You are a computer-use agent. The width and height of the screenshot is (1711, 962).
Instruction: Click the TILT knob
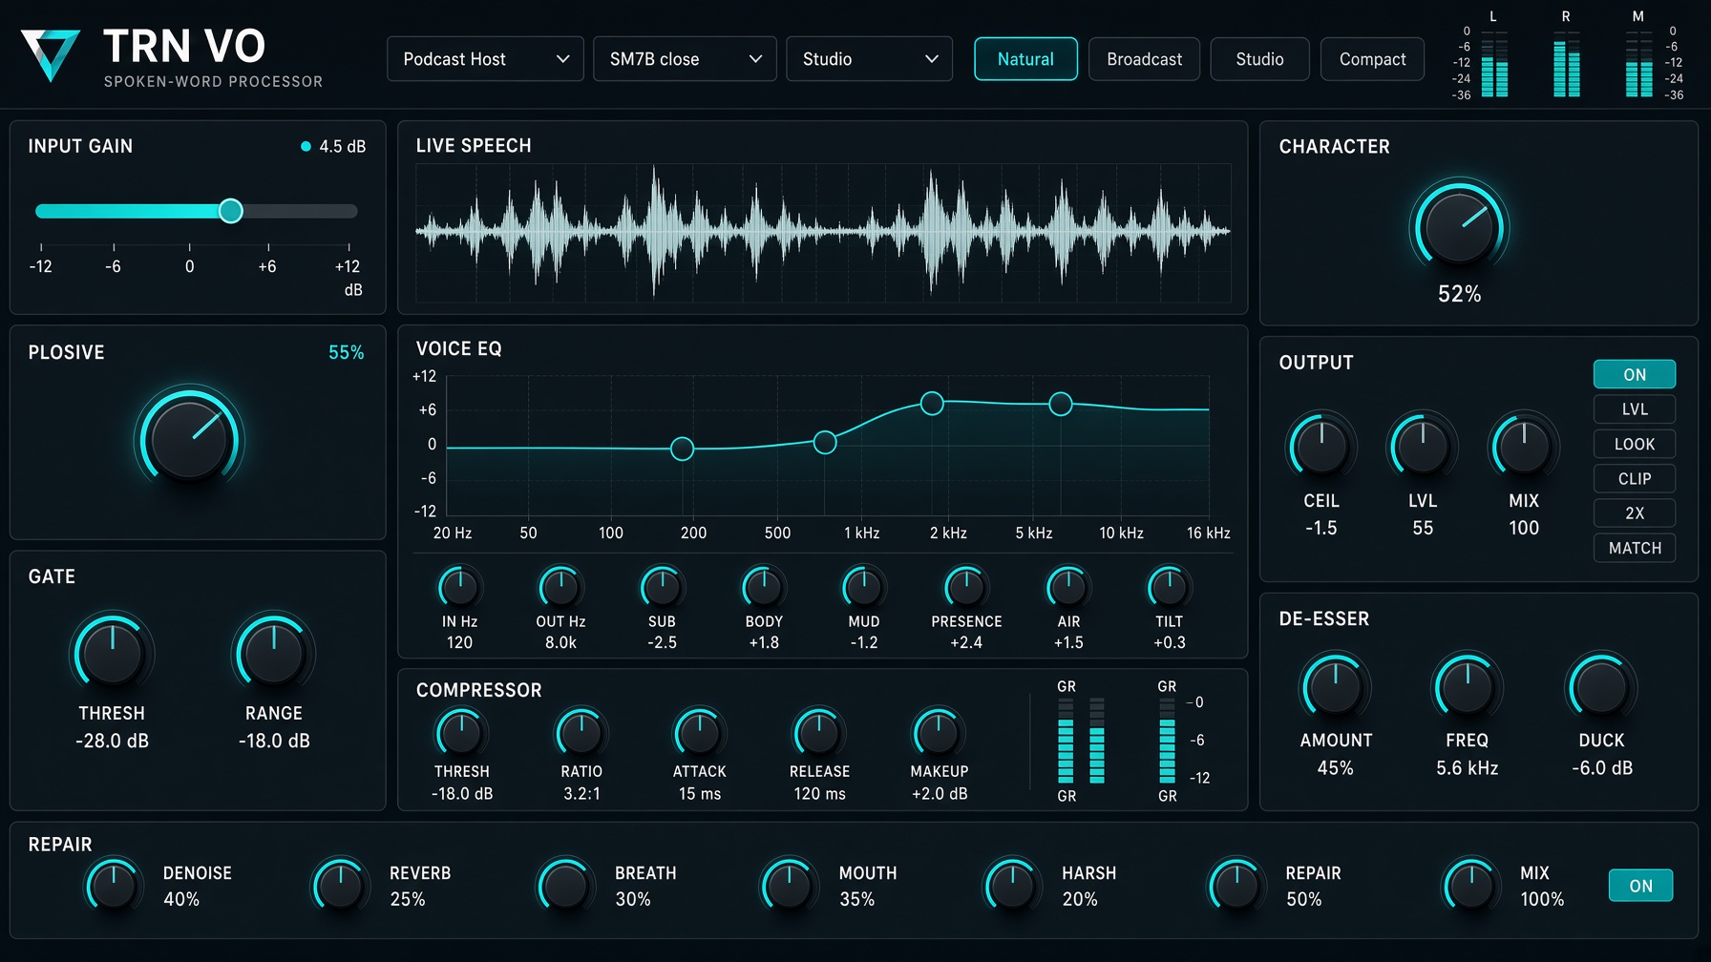pyautogui.click(x=1169, y=587)
